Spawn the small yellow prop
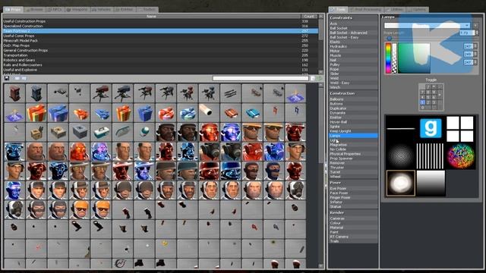The width and height of the screenshot is (486, 273). (166, 249)
